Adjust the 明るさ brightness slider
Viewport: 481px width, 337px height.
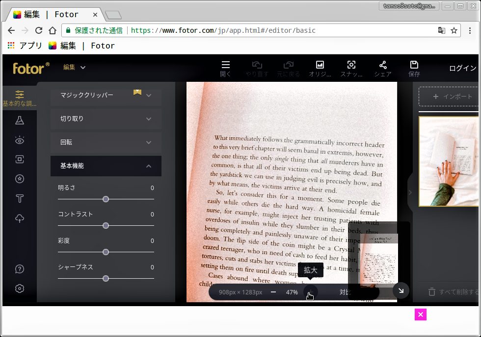(x=106, y=199)
